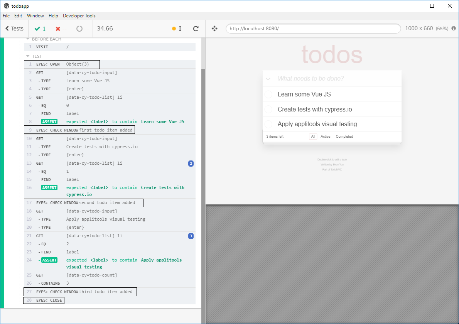Toggle auto-scrolling arrows icon

pos(180,29)
